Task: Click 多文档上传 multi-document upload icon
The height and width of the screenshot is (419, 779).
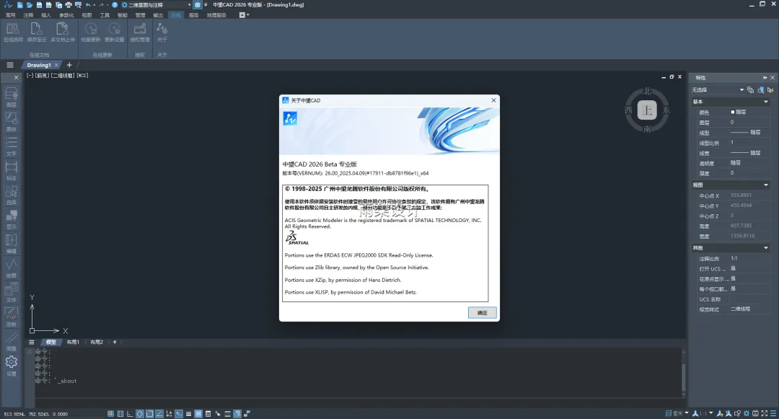Action: 63,32
